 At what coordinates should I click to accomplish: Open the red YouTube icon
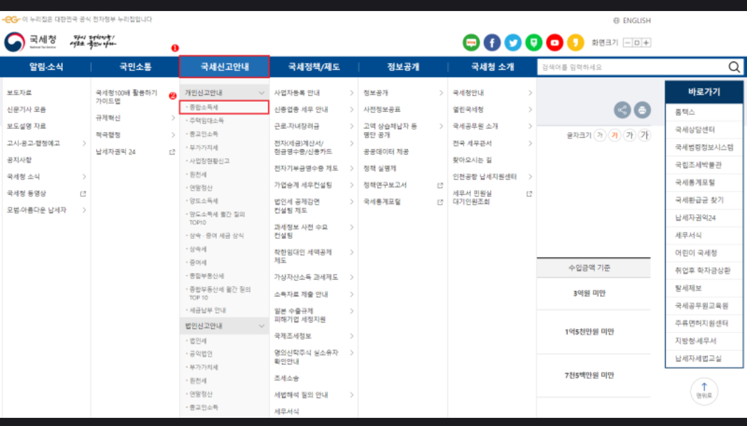(555, 42)
